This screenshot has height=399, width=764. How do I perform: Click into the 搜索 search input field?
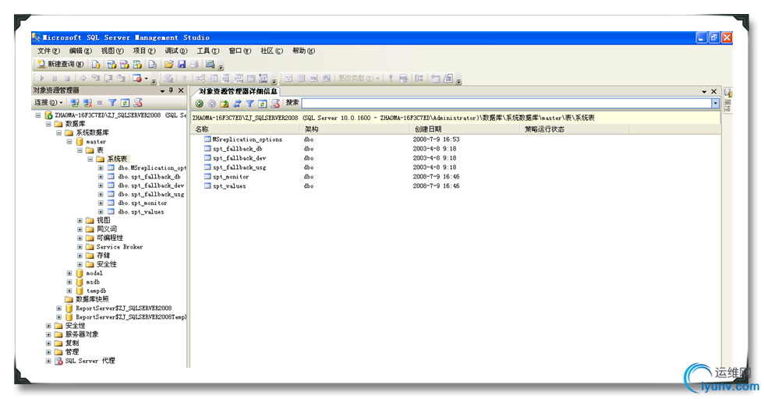tap(506, 104)
